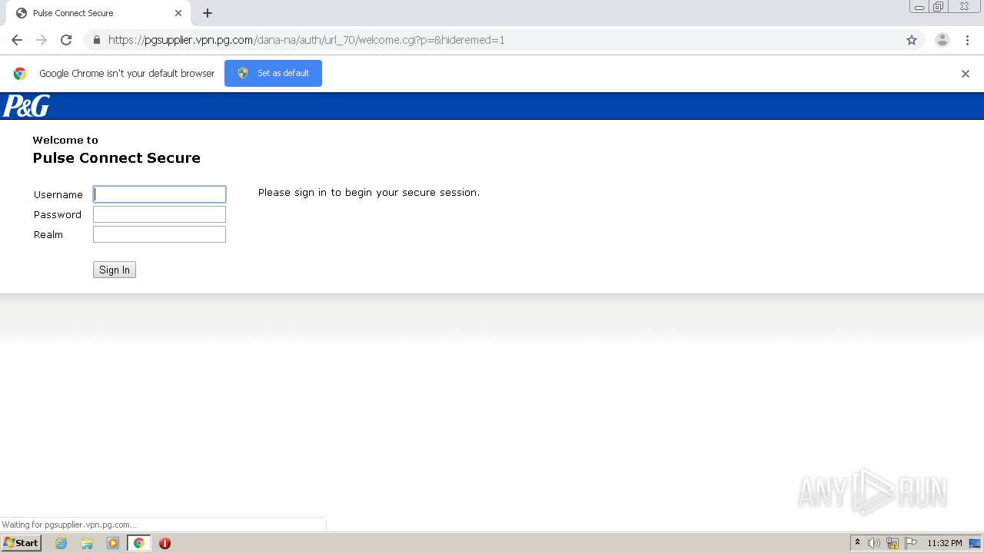The width and height of the screenshot is (984, 553).
Task: Reload the current page
Action: [66, 40]
